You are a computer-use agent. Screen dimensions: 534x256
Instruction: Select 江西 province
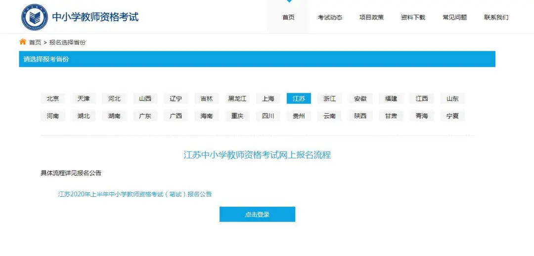[422, 99]
